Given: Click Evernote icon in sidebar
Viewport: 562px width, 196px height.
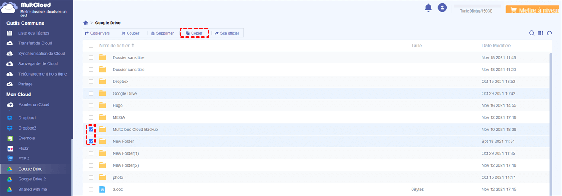Looking at the screenshot, I should pos(10,138).
